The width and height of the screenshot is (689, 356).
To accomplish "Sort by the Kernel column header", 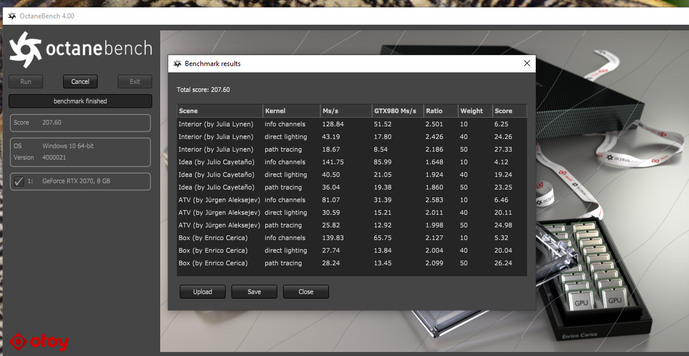I will point(292,111).
